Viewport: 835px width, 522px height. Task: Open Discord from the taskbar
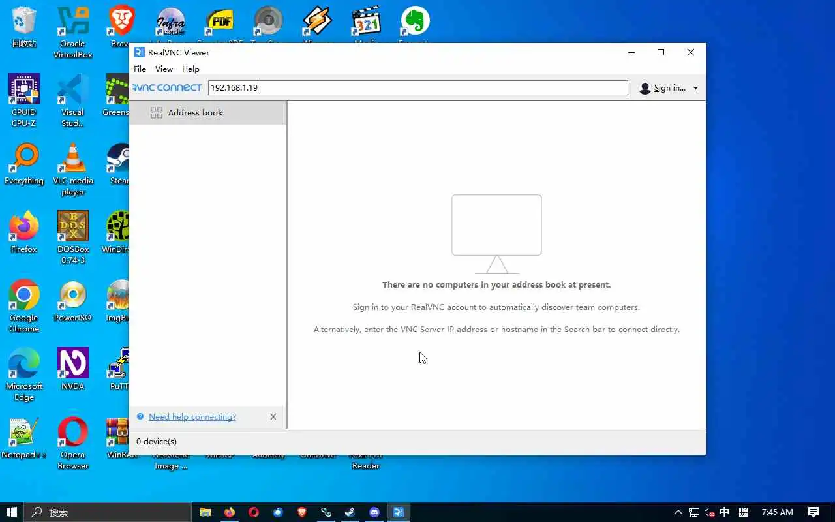click(x=374, y=512)
